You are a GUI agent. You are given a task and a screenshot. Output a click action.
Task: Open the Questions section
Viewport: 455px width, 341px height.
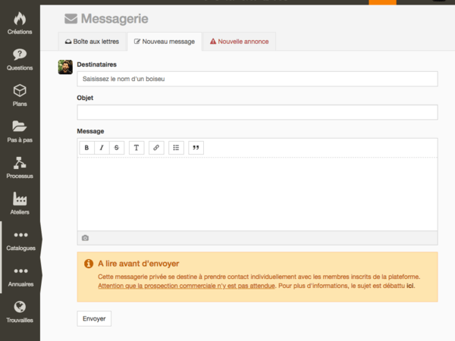[x=20, y=59]
